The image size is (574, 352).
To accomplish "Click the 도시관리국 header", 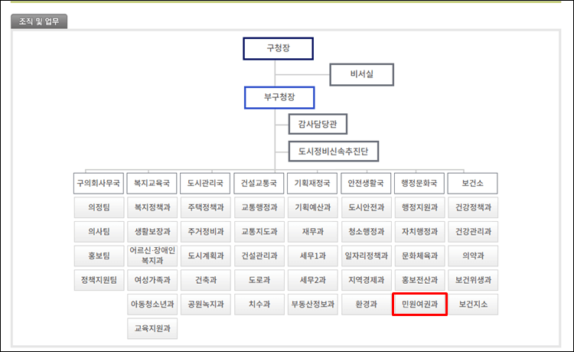I will (205, 184).
